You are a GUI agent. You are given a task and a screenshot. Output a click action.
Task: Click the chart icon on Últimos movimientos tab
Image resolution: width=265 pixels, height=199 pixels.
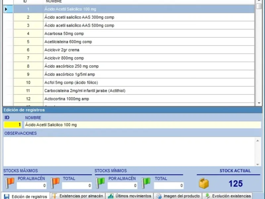pyautogui.click(x=111, y=196)
